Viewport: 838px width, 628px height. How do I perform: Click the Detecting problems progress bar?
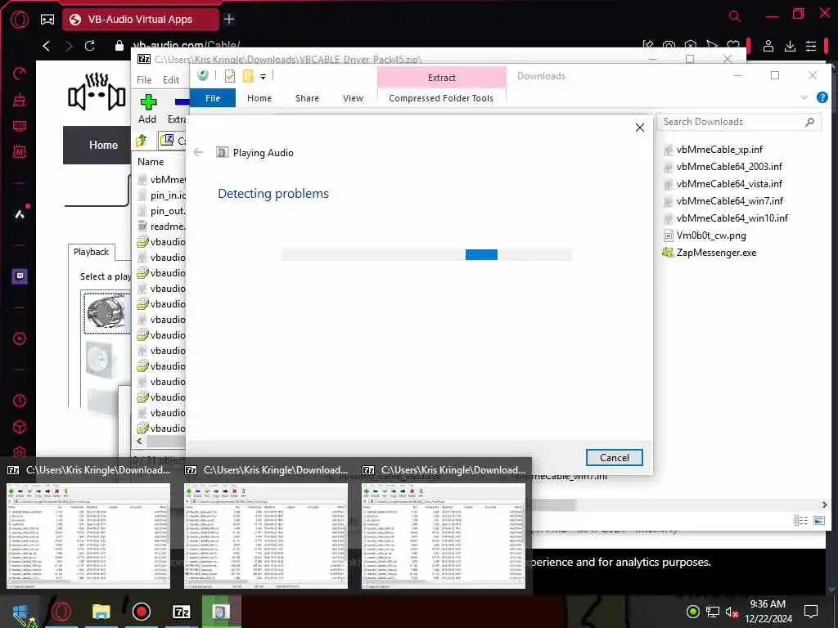pyautogui.click(x=426, y=255)
